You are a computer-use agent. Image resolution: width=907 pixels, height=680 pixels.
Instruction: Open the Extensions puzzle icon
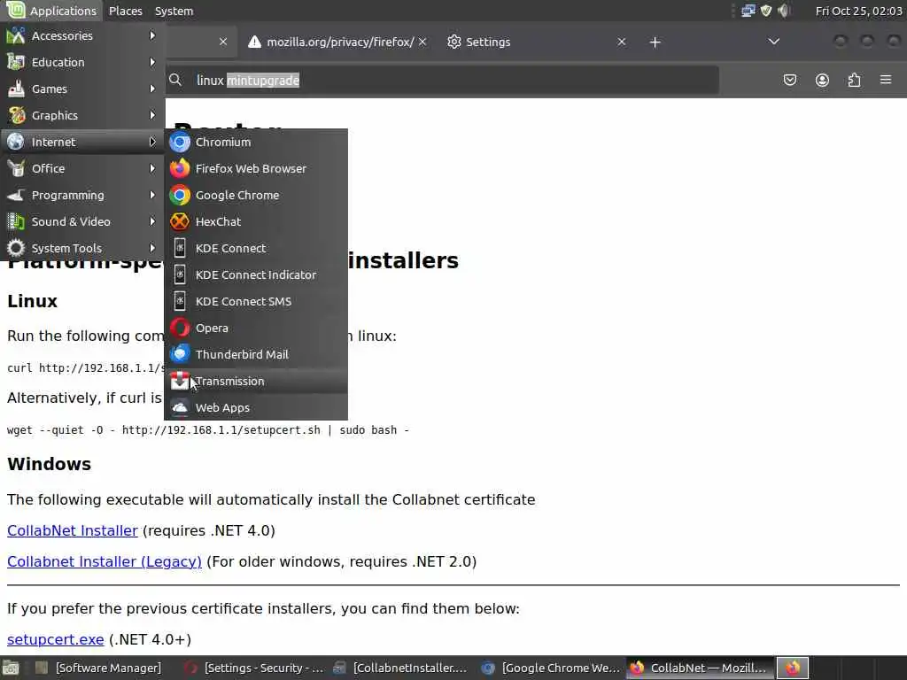[854, 80]
